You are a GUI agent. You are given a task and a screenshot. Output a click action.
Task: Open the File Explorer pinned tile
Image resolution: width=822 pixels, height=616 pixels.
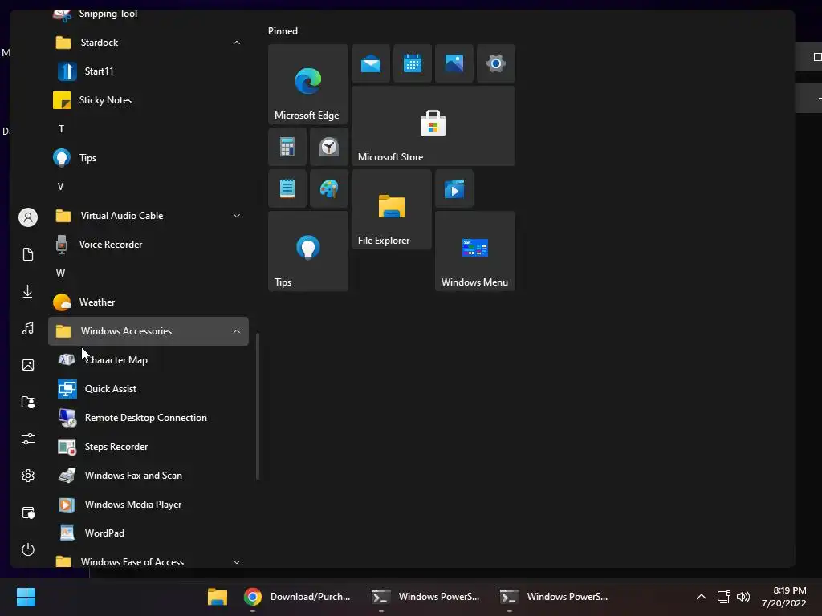click(x=392, y=209)
